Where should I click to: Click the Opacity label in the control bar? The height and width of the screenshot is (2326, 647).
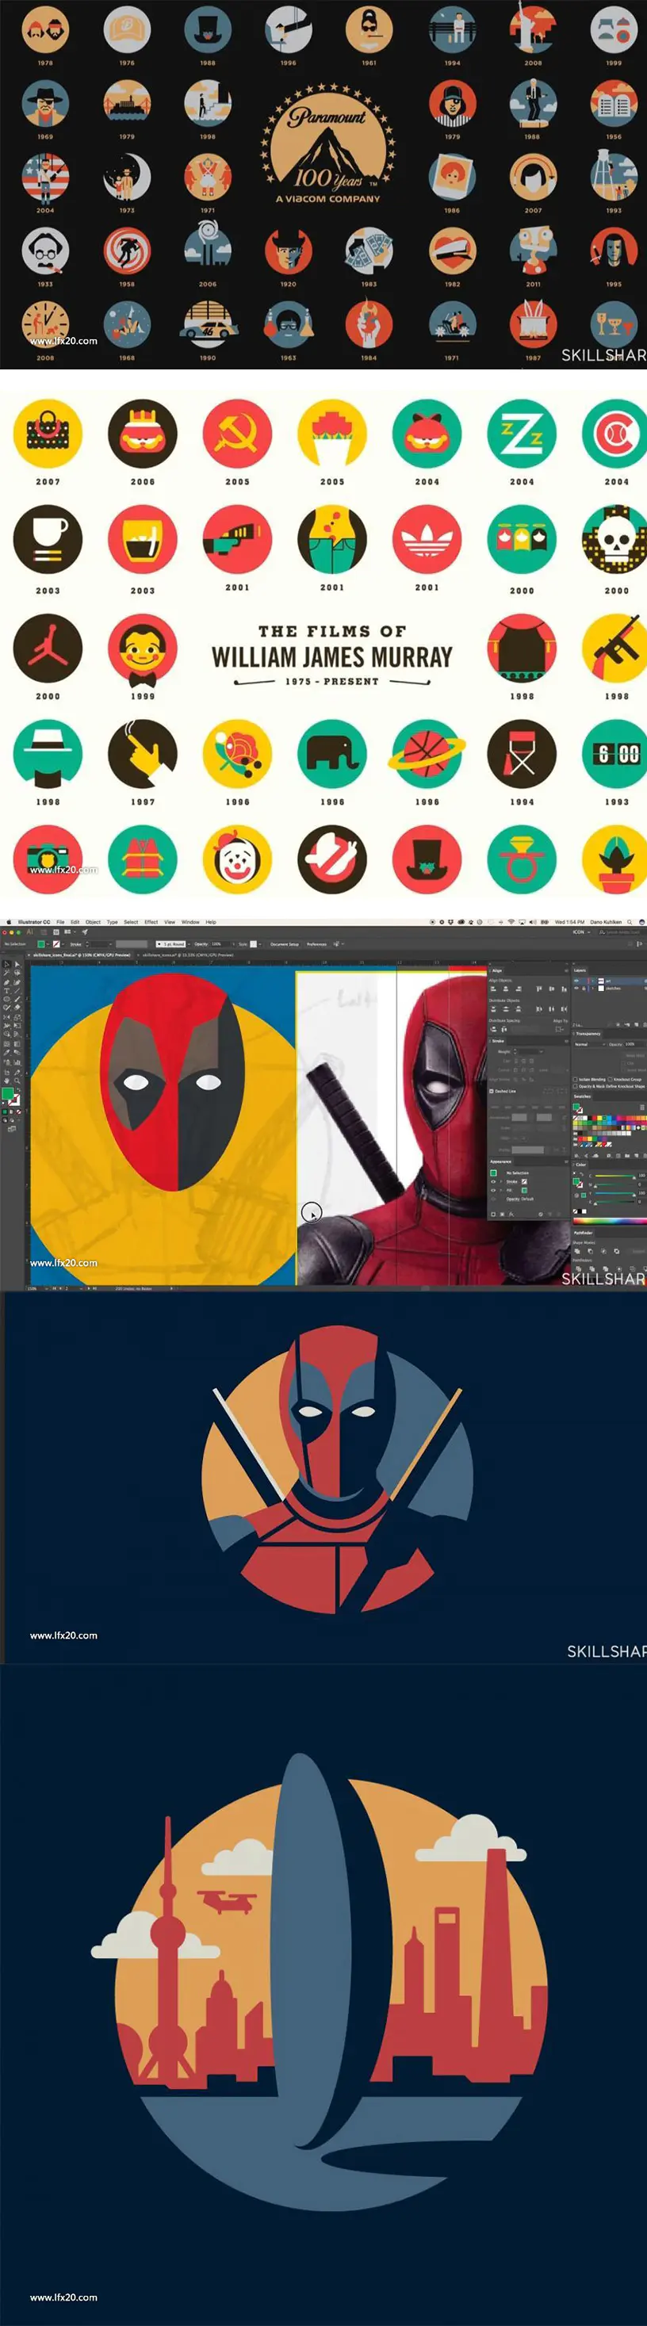(200, 943)
